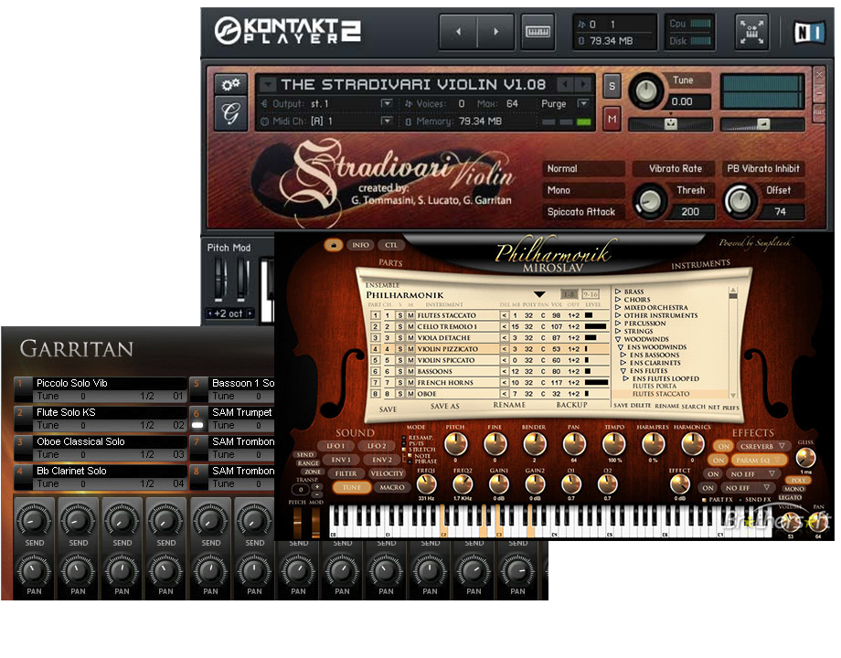Click the Stradivari pan slider handle
841x658 pixels.
670,124
